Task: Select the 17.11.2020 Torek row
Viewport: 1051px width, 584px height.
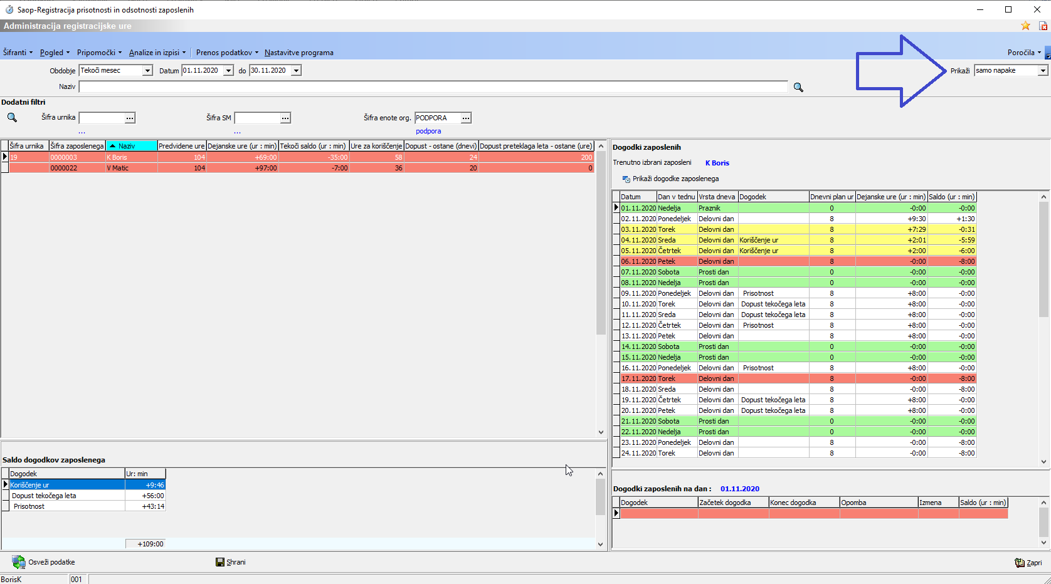Action: [798, 378]
